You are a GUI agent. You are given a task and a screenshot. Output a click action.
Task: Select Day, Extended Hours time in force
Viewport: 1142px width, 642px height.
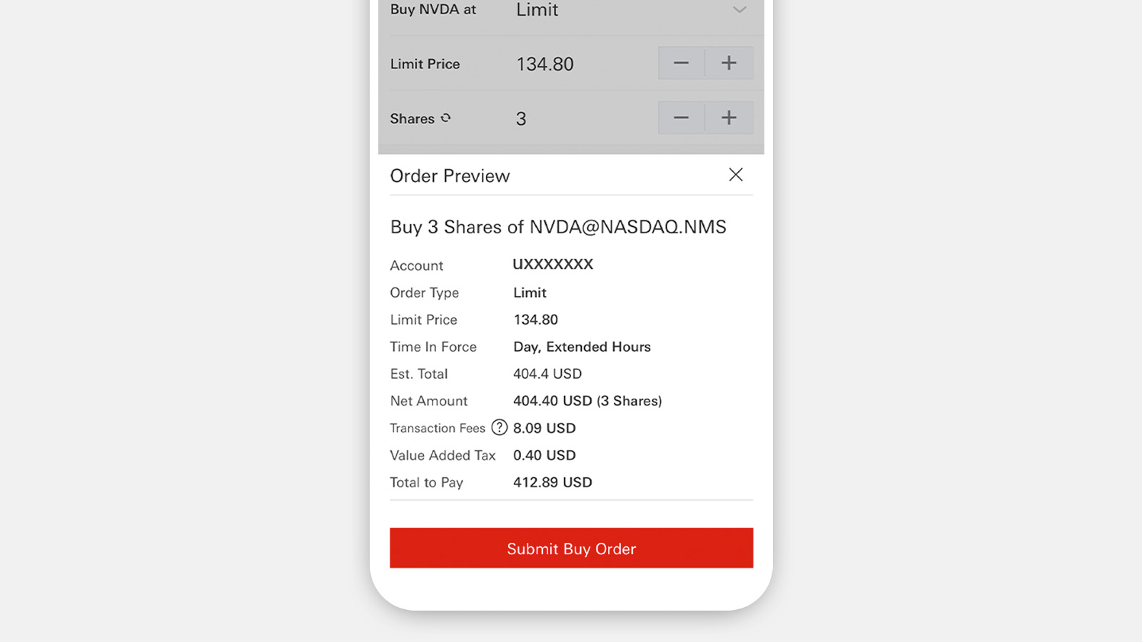point(582,347)
